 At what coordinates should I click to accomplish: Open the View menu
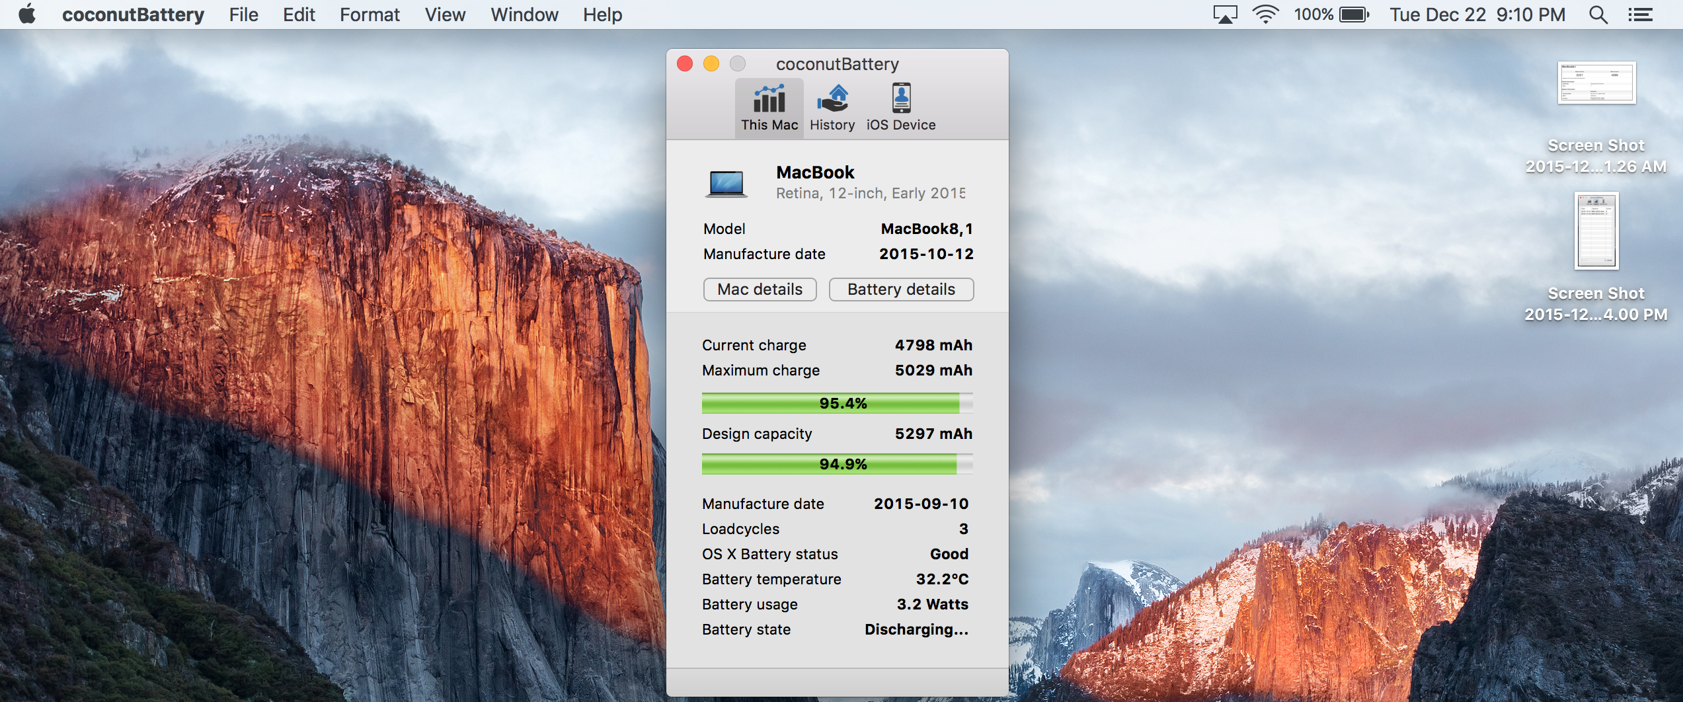445,15
